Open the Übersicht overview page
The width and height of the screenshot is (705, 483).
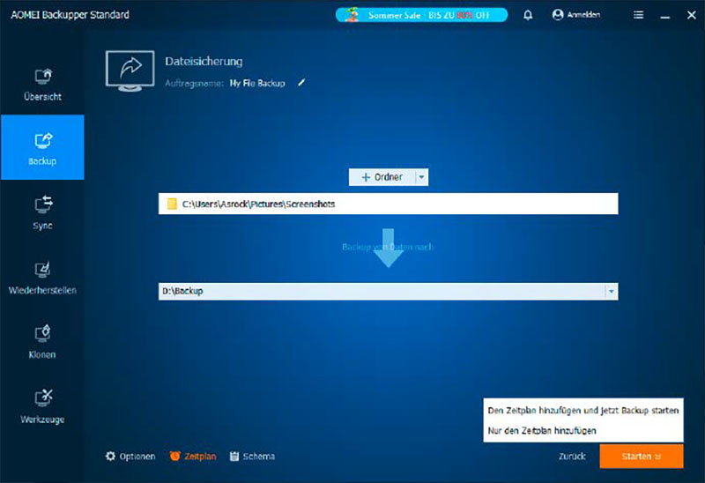tap(42, 83)
